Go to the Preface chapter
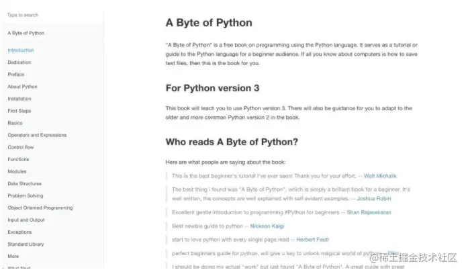This screenshot has width=466, height=272. click(16, 75)
